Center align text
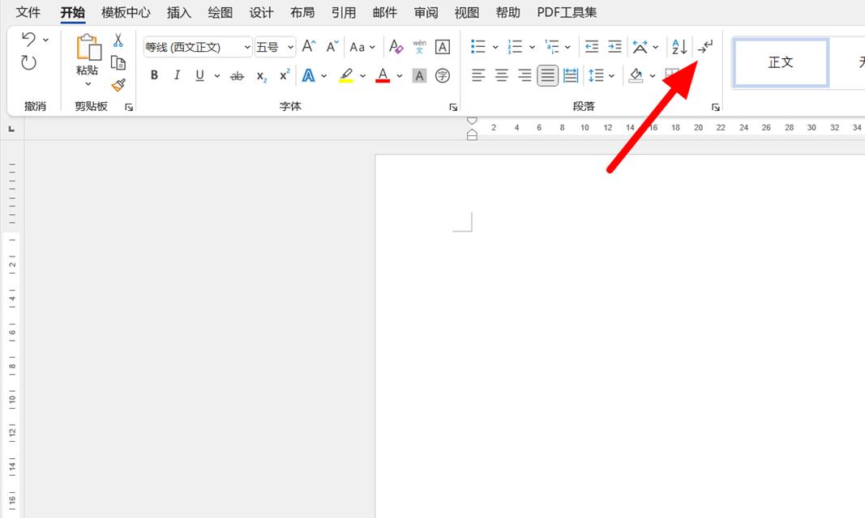Viewport: 865px width, 518px height. (502, 75)
